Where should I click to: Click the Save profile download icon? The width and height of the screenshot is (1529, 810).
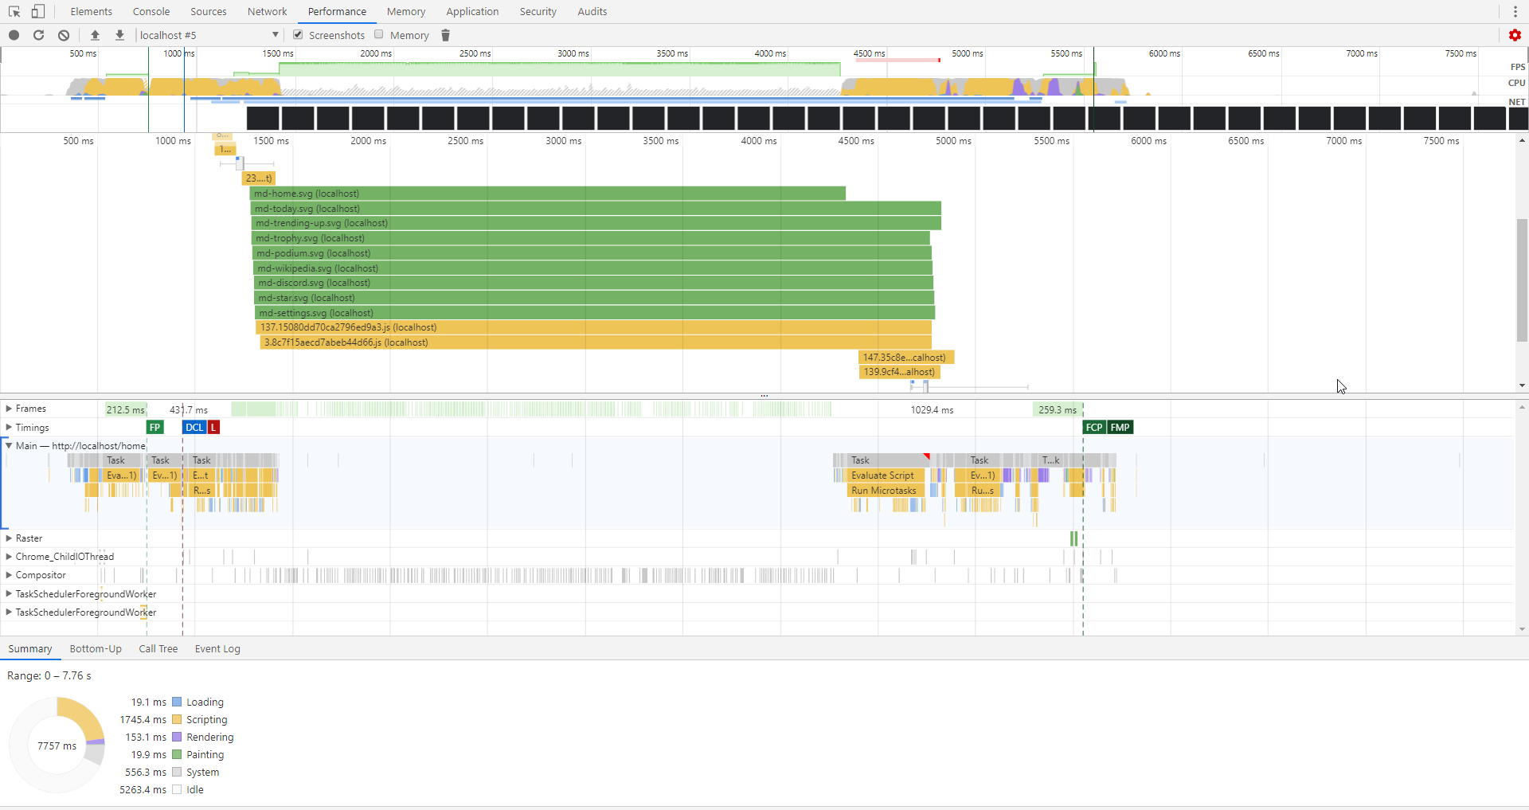click(119, 35)
